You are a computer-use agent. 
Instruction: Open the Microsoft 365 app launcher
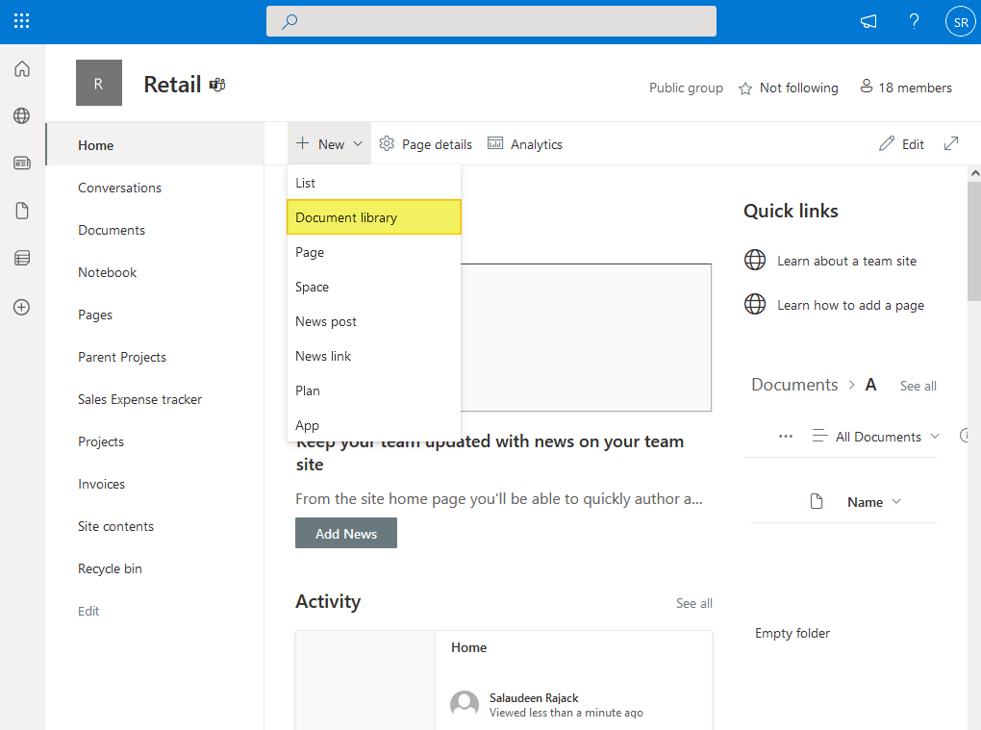[21, 20]
